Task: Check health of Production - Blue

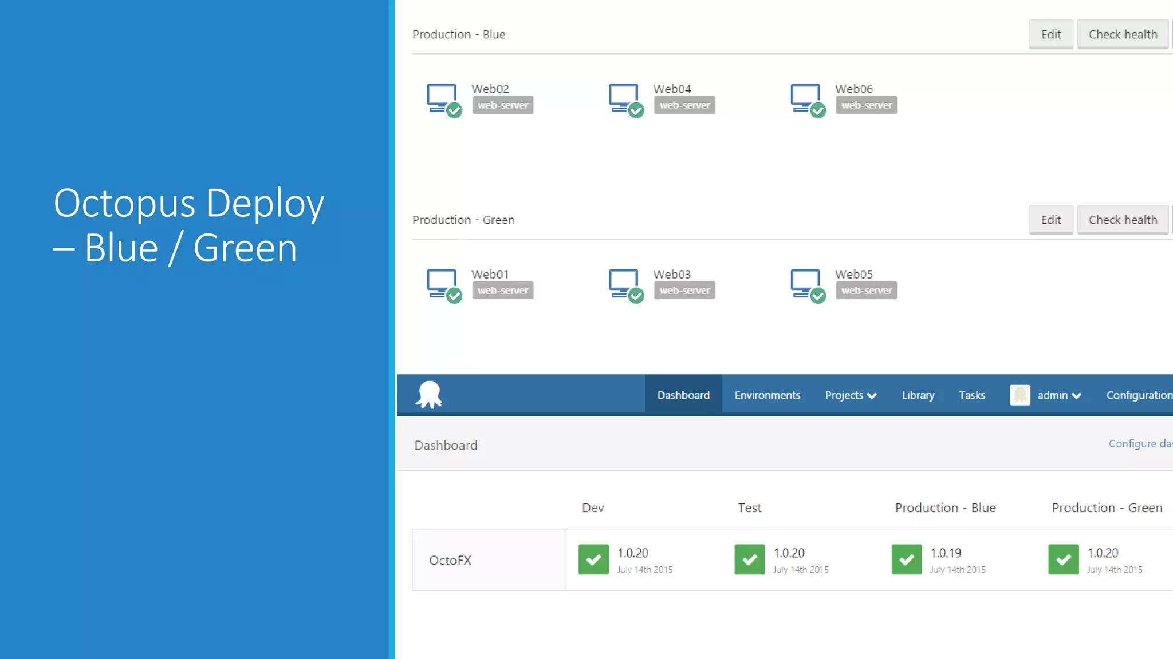Action: click(1123, 34)
